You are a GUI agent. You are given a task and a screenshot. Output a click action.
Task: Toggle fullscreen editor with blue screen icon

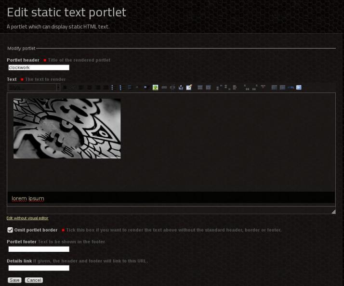299,88
